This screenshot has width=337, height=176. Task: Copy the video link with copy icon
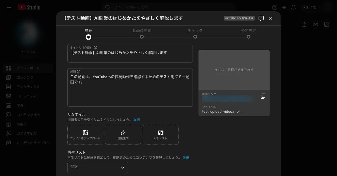263,96
